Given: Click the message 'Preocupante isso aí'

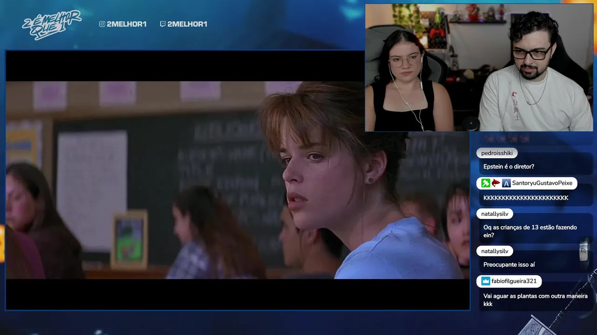Looking at the screenshot, I should click(x=509, y=265).
